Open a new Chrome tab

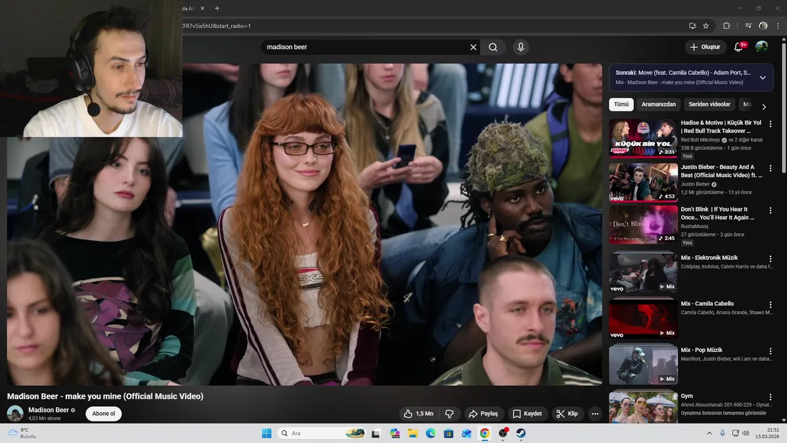(217, 8)
